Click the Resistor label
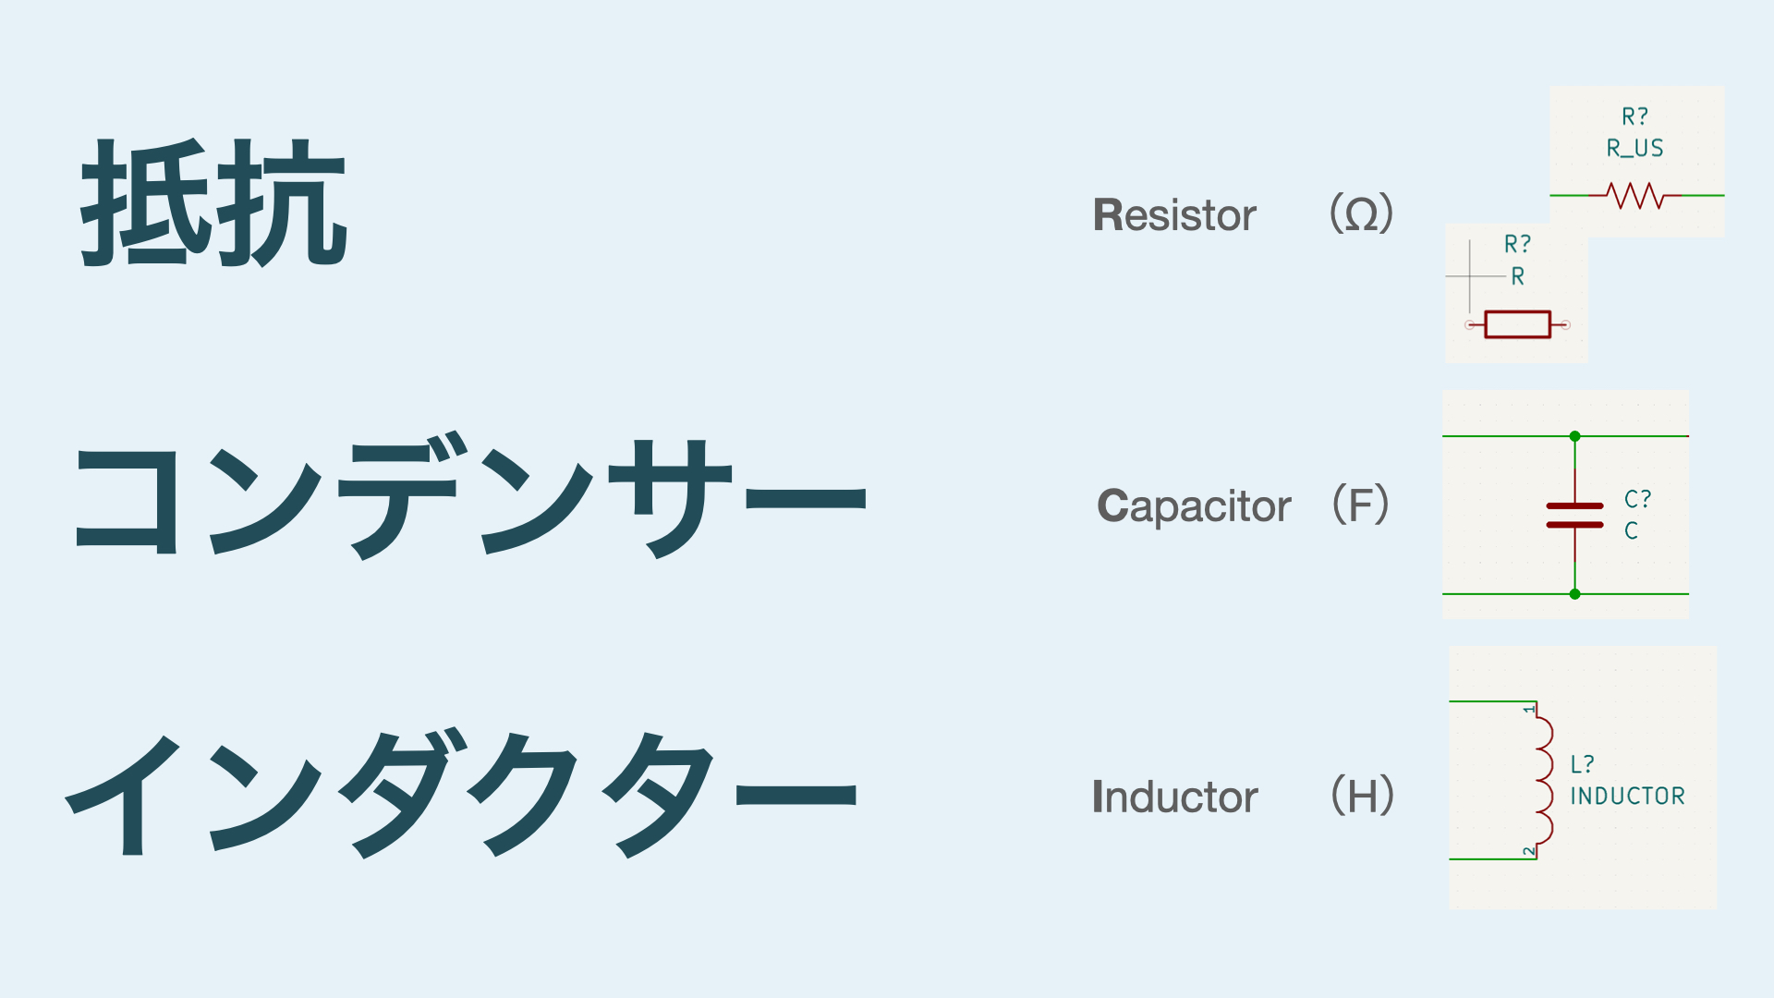The image size is (1774, 998). (x=1174, y=215)
